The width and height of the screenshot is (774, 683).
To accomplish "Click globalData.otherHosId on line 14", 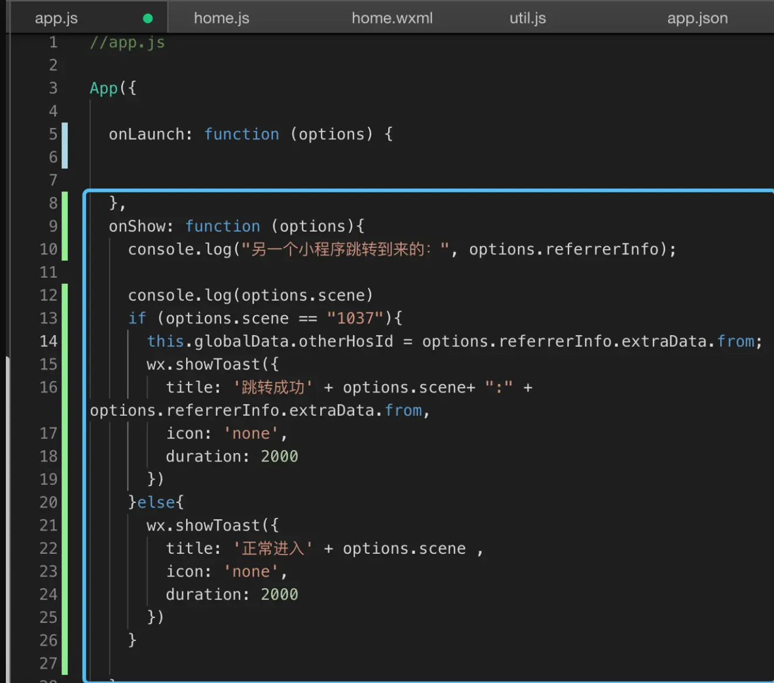I will coord(293,341).
